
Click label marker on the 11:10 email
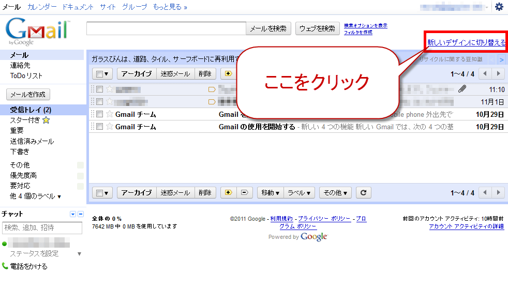click(212, 89)
